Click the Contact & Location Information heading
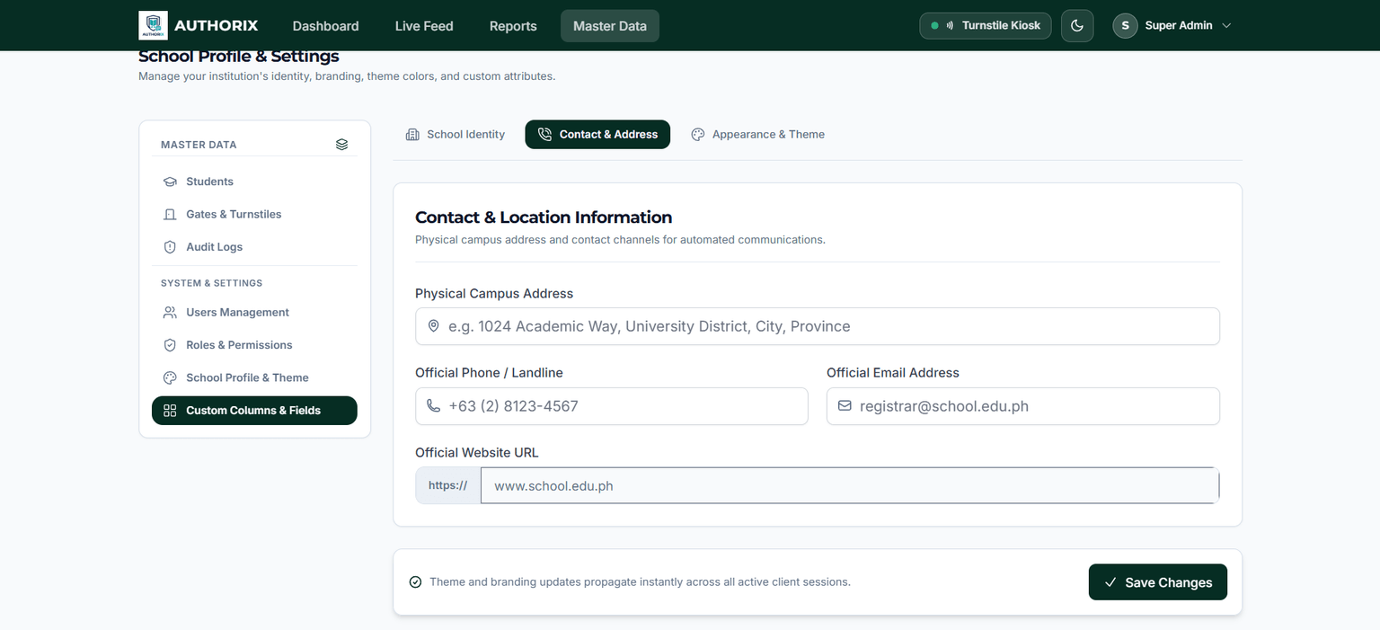The height and width of the screenshot is (630, 1380). 544,217
